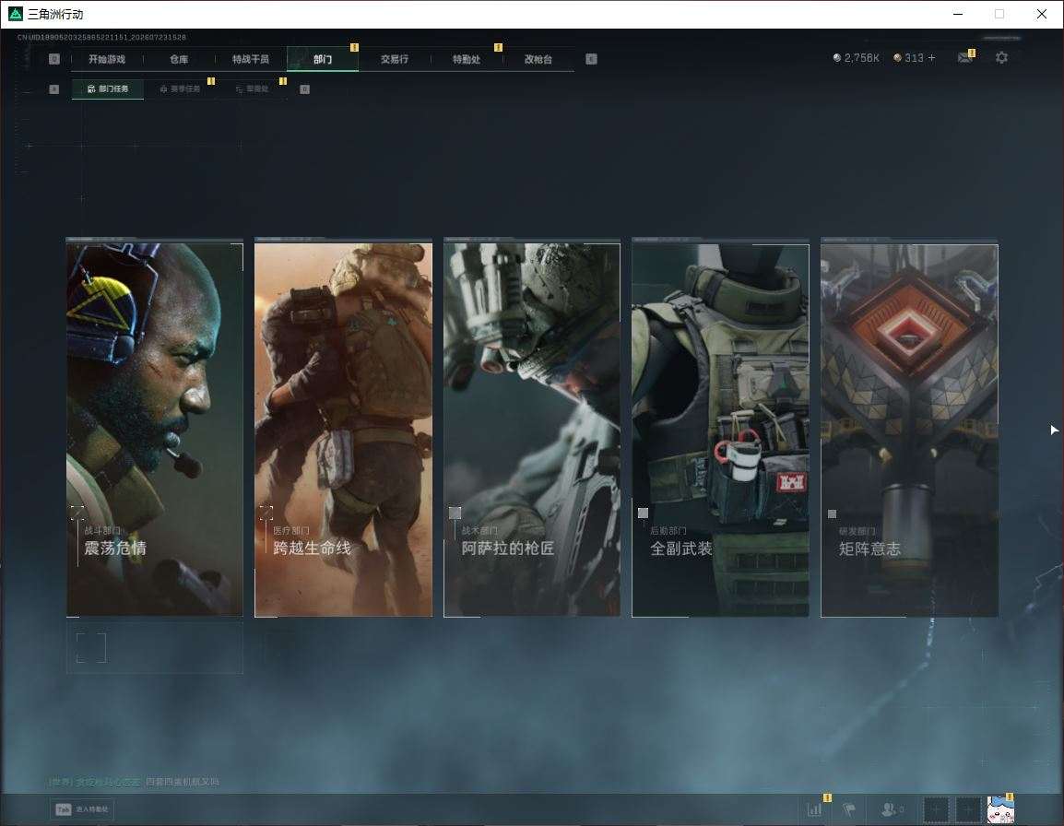Click the player avatar icon

pos(1000,809)
